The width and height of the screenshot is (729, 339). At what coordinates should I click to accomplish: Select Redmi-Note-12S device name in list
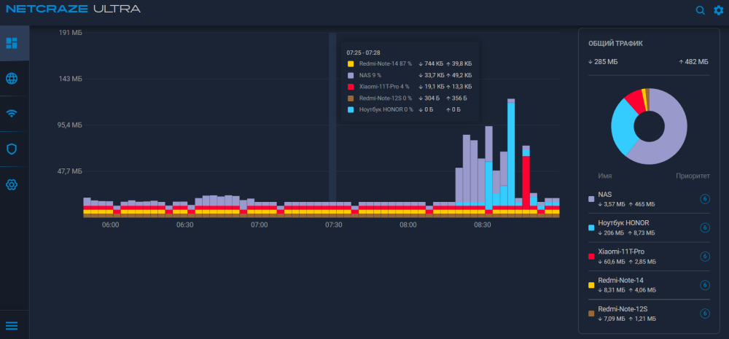coord(623,309)
